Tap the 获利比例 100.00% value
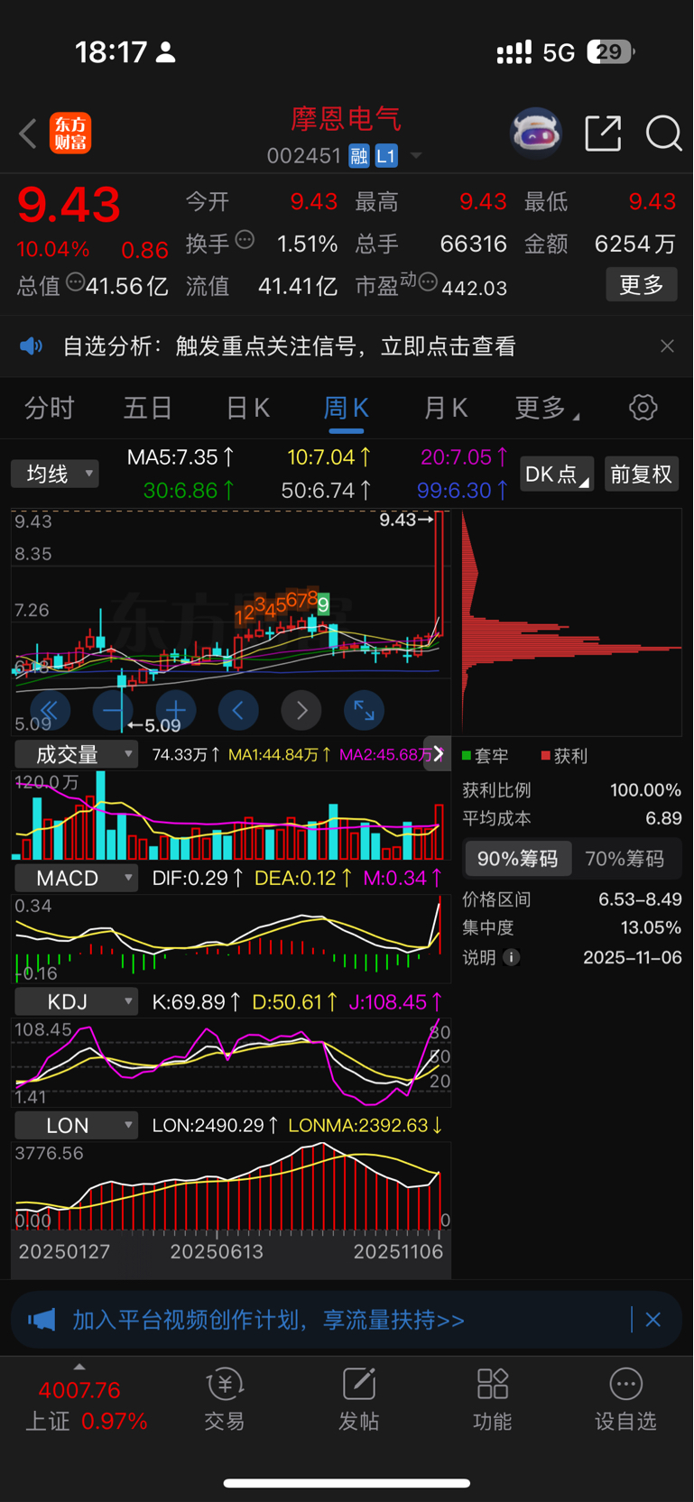Viewport: 694px width, 1502px height. click(x=645, y=790)
